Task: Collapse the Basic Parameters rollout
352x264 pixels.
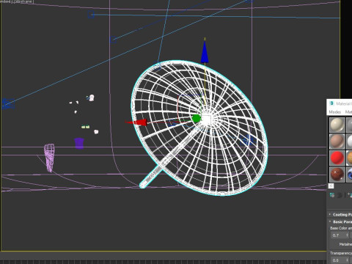Action: (x=340, y=221)
